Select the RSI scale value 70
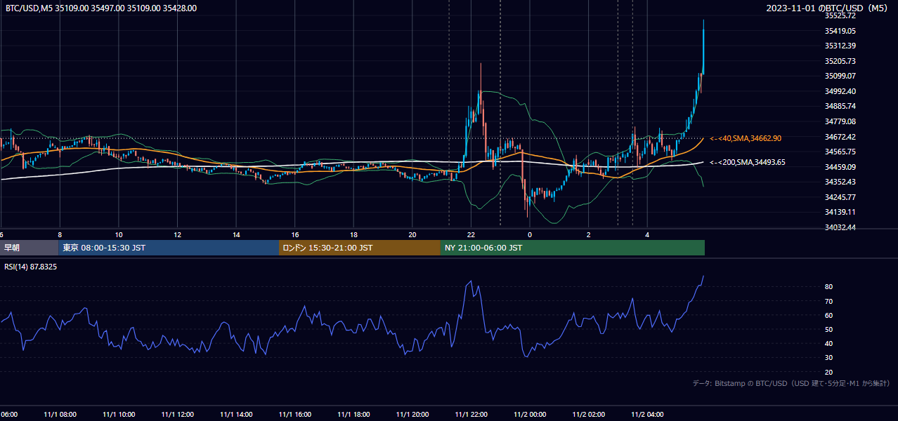The image size is (898, 421). 829,301
